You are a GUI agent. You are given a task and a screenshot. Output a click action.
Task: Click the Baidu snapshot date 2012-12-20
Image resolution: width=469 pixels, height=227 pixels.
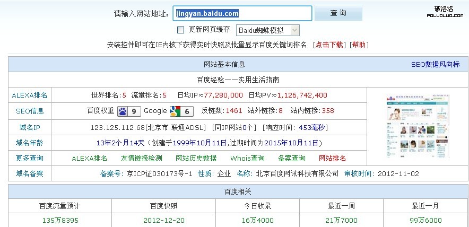164,221
